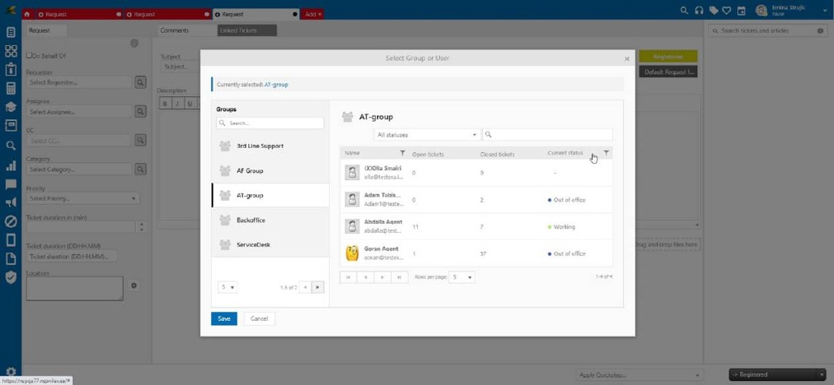The height and width of the screenshot is (385, 834).
Task: Click the Save button
Action: 223,318
